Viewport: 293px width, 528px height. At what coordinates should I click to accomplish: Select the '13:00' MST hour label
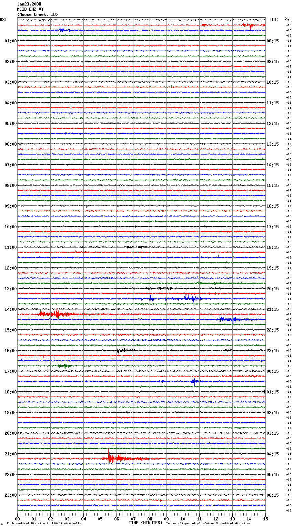tap(10, 289)
